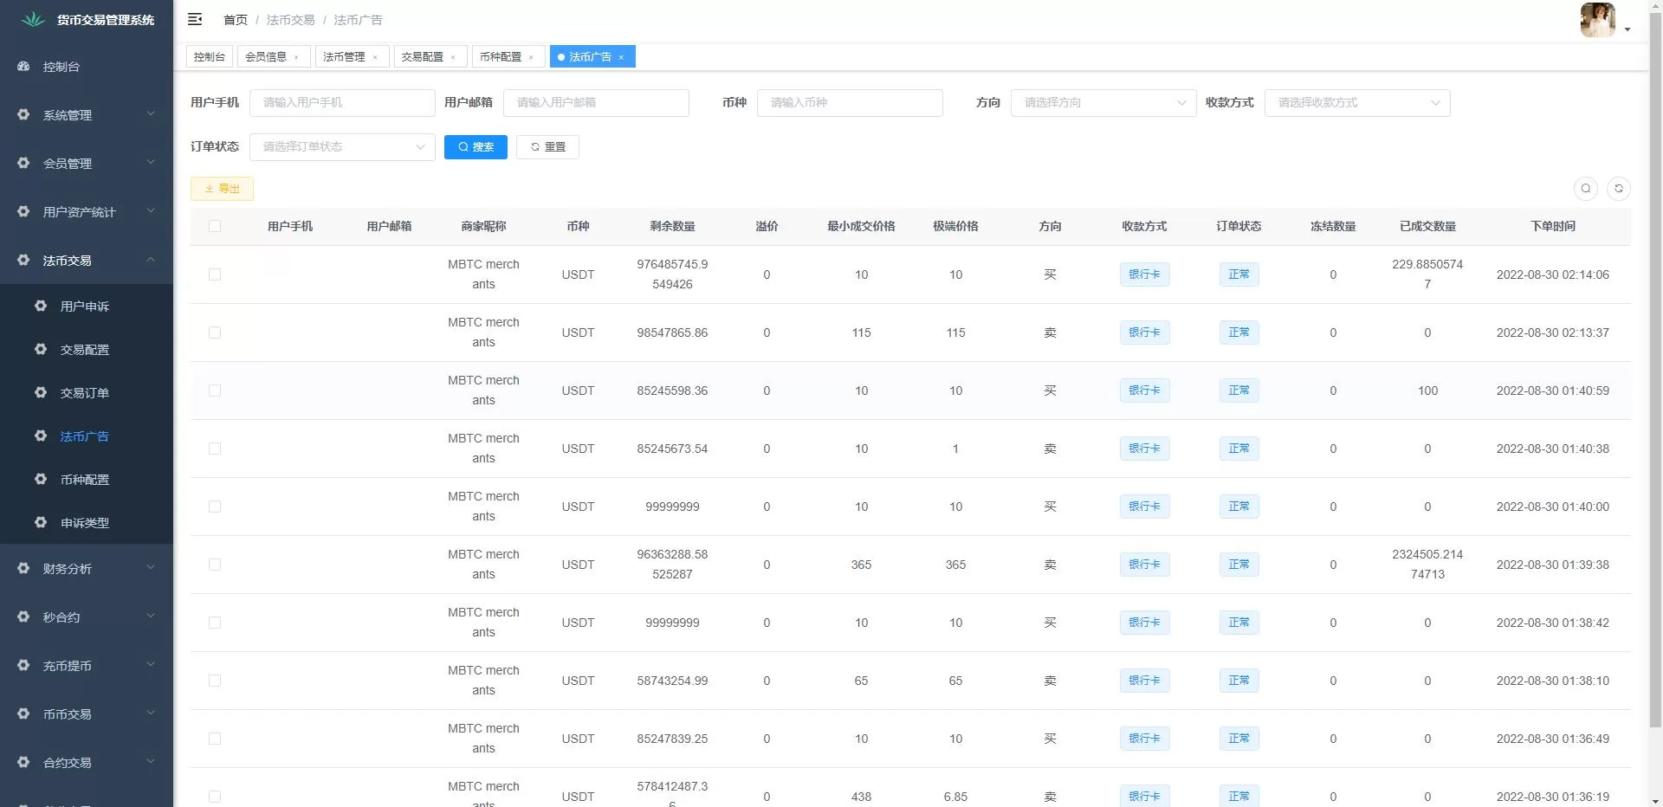Click the gear icon beside 用户申诉
The width and height of the screenshot is (1663, 807).
(x=41, y=306)
